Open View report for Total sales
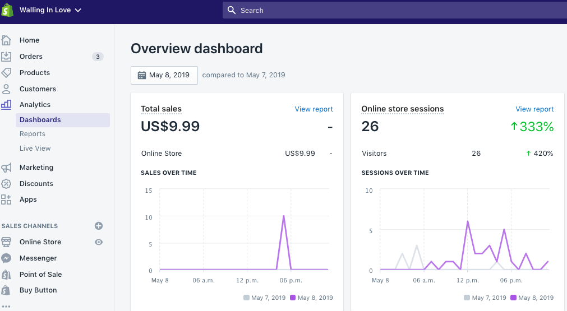 pos(314,109)
